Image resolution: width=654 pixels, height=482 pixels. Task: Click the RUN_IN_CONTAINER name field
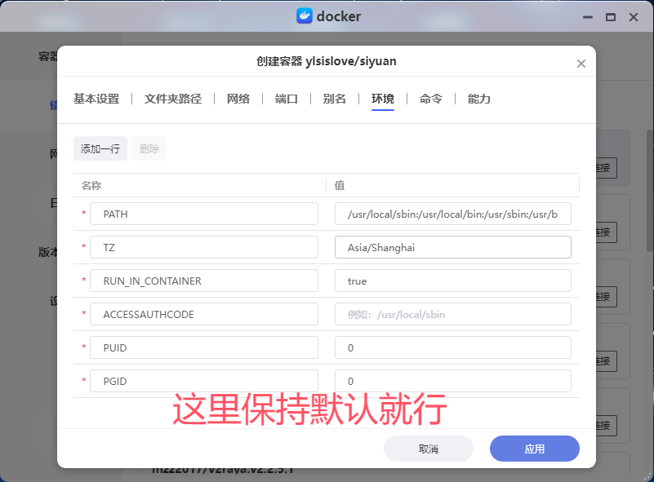pos(203,281)
